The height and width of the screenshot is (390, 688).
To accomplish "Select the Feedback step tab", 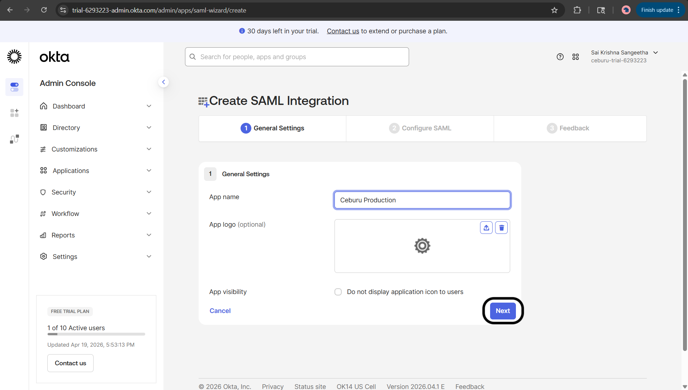I will pos(570,128).
